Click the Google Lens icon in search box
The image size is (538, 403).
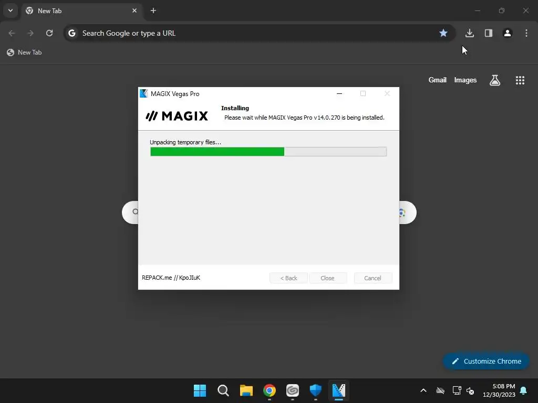[402, 213]
